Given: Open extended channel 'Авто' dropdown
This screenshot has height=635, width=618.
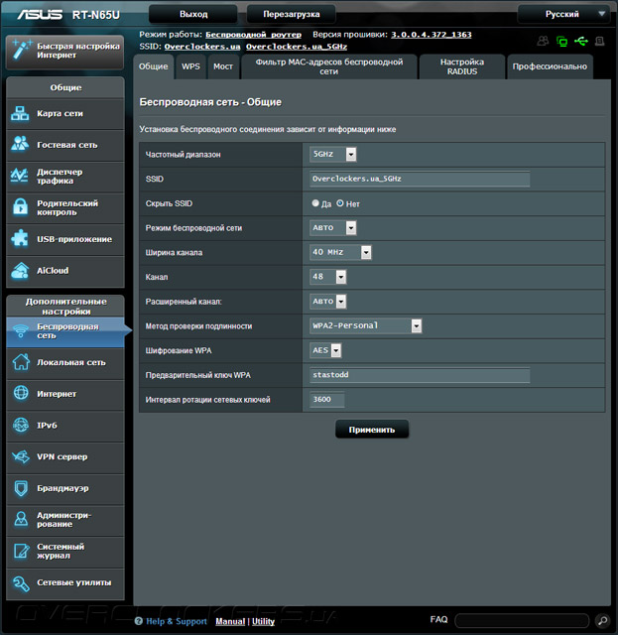Looking at the screenshot, I should click(328, 302).
